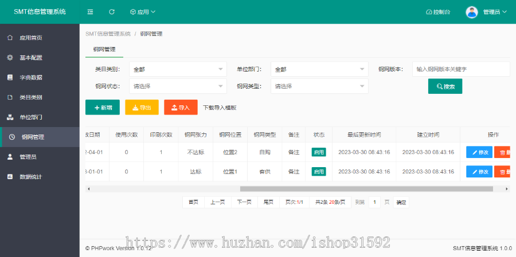The image size is (516, 257).
Task: Open the 单位部门 dropdown
Action: click(319, 69)
